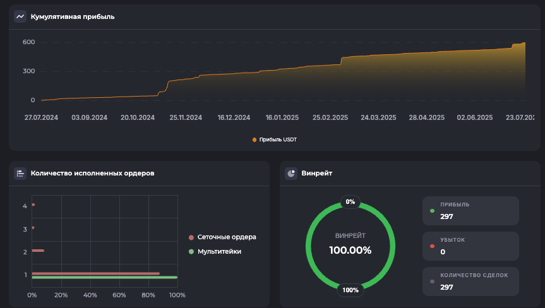Image resolution: width=545 pixels, height=308 pixels.
Task: Click the 25.02.2025 date on chart axis
Action: (x=330, y=117)
